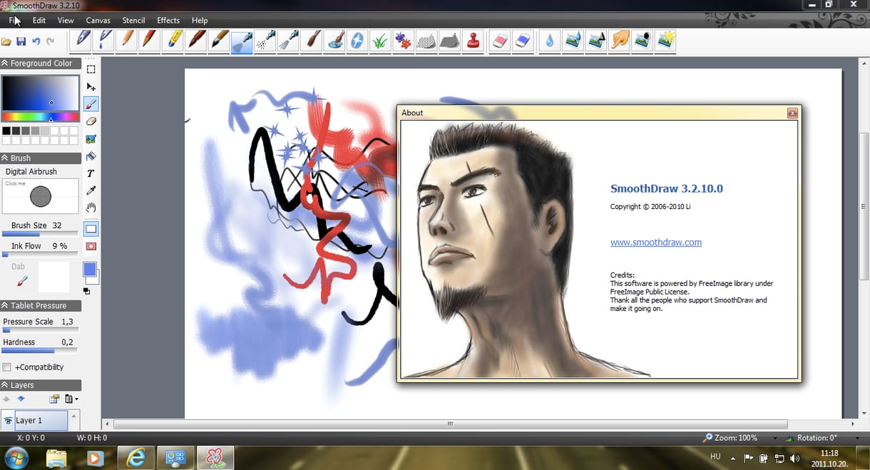This screenshot has height=470, width=870.
Task: Reset to default black and white colors
Action: coord(87,291)
